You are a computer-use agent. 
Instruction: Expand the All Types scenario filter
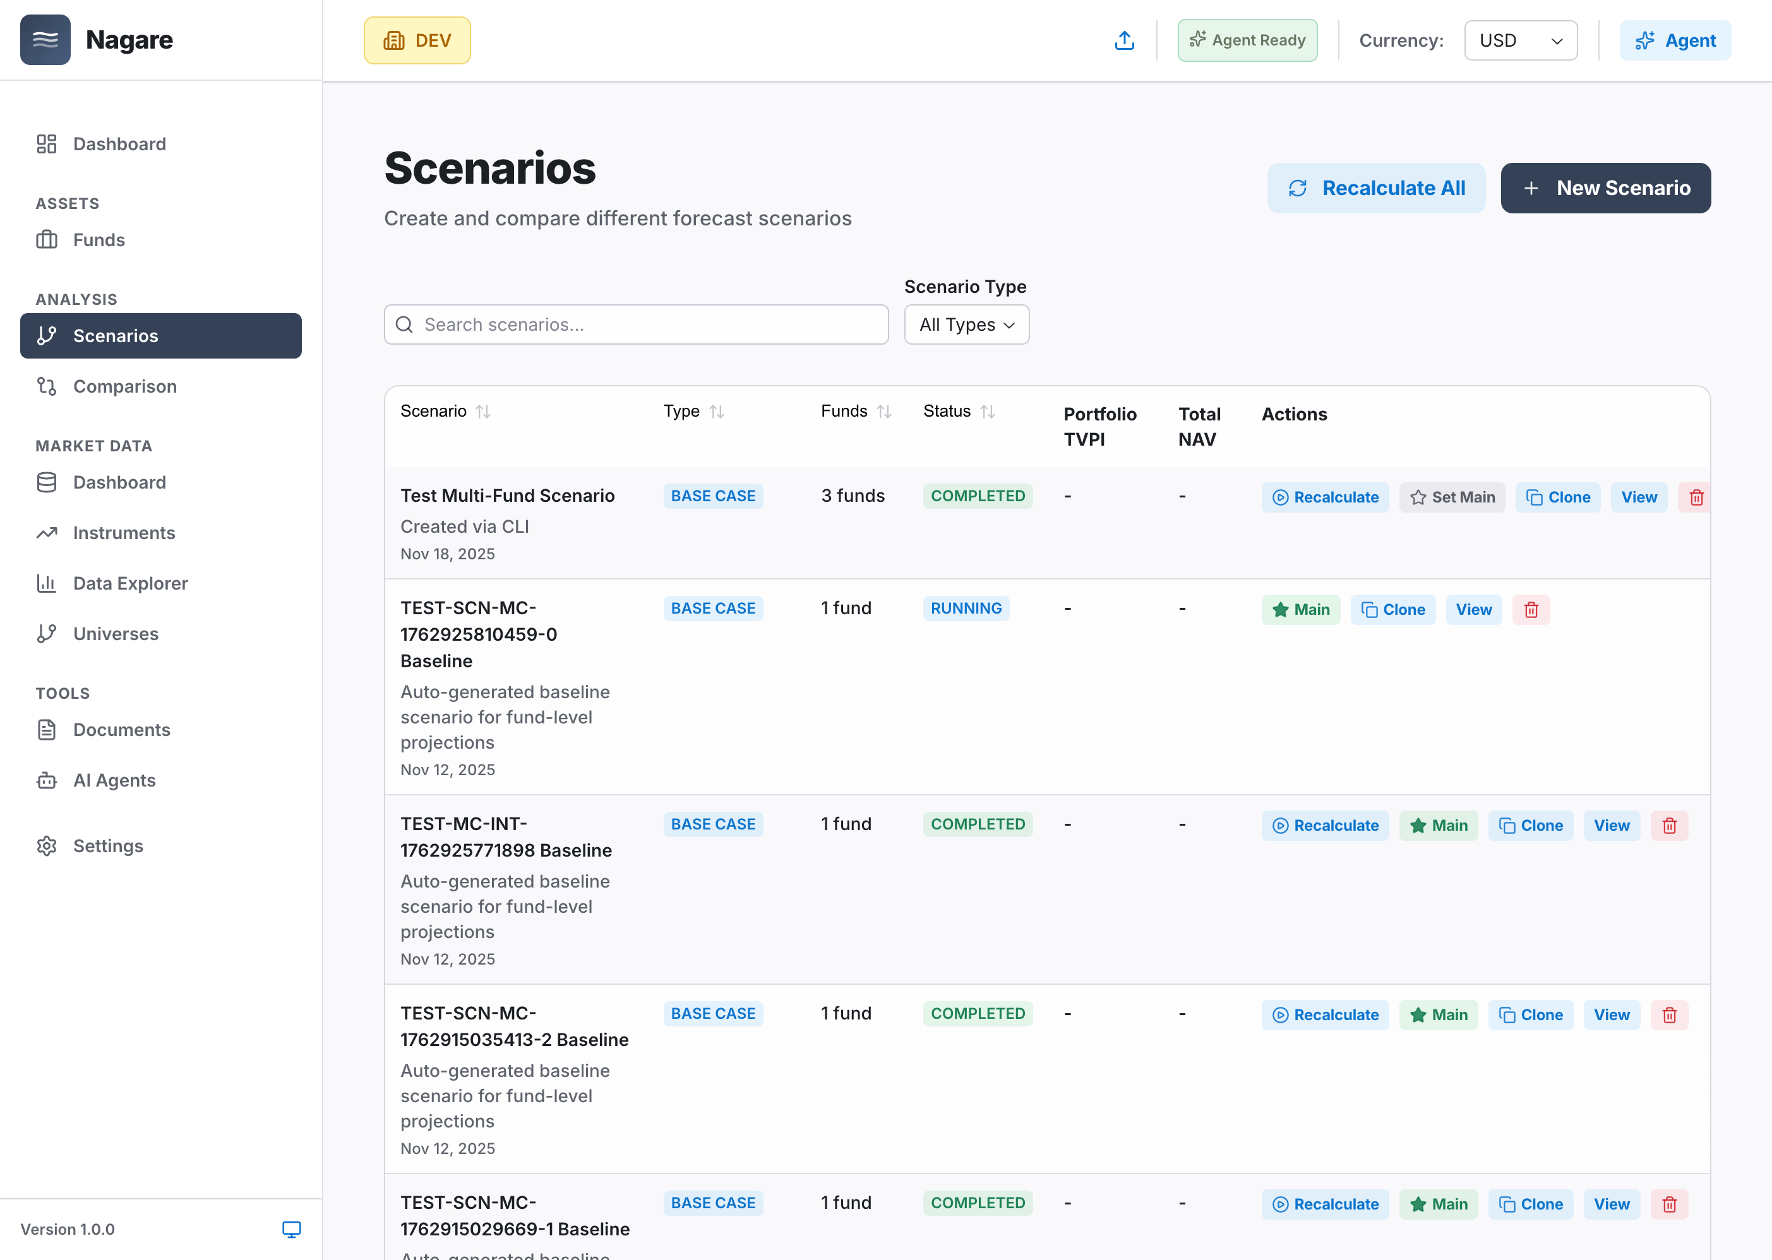point(966,324)
